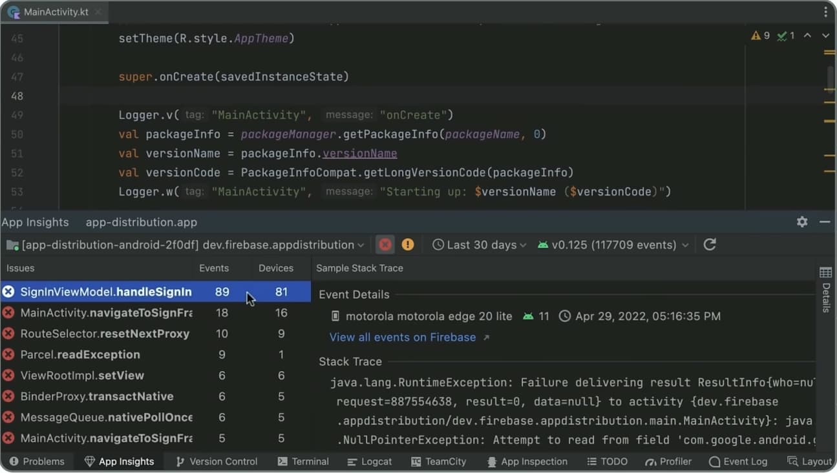The height and width of the screenshot is (473, 837).
Task: Select MainActivity.navigateToSignFra issue with 5 events
Action: 155,438
